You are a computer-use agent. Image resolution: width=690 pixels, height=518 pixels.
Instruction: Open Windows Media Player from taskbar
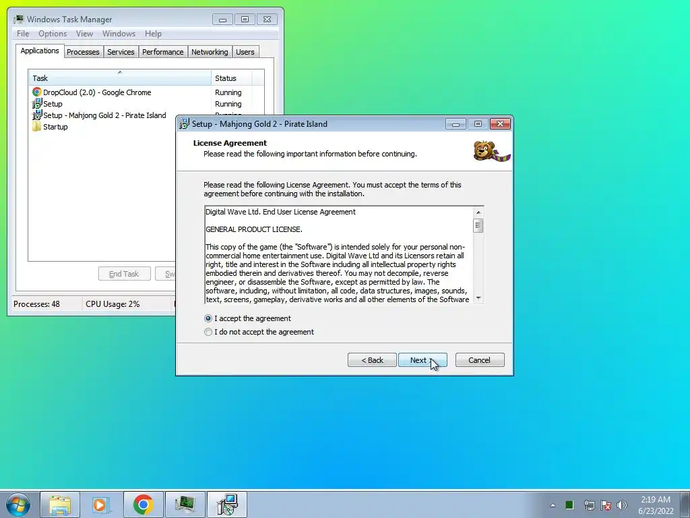coord(100,505)
